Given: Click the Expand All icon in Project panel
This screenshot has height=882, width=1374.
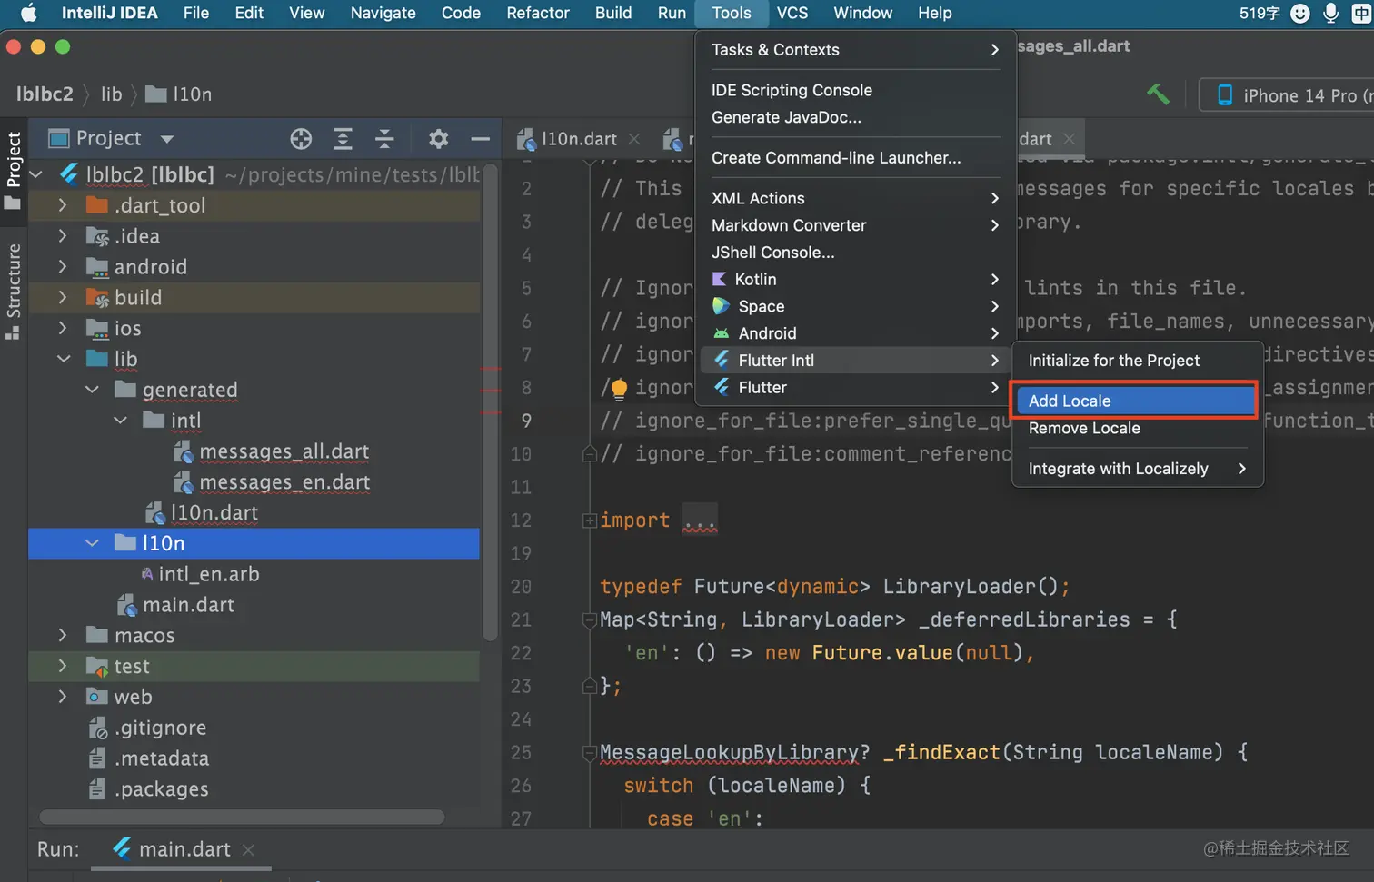Looking at the screenshot, I should [343, 139].
